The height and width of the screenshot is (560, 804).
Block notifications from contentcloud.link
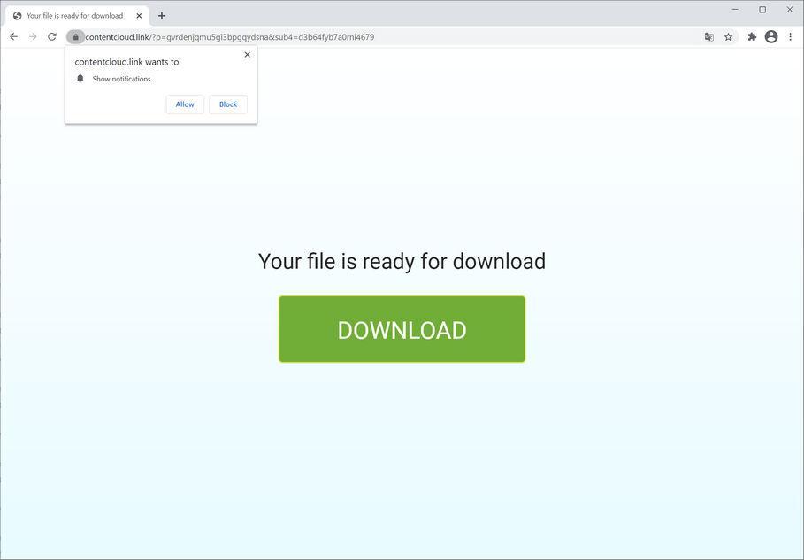pos(227,104)
